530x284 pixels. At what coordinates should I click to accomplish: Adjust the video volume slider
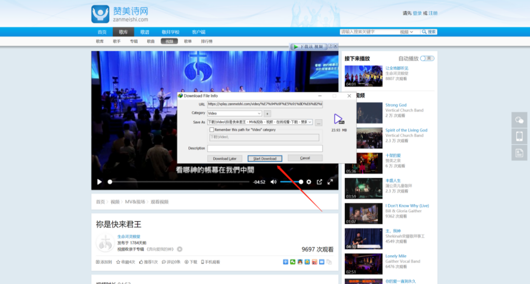pos(291,182)
